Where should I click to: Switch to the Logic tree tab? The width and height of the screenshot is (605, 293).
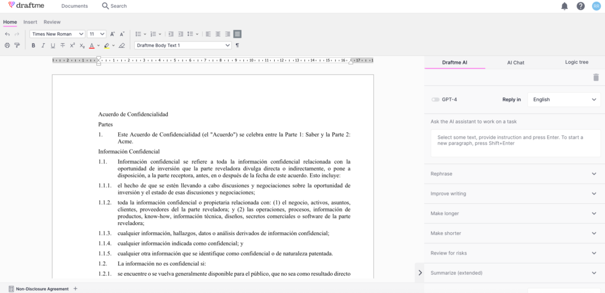[x=576, y=62]
